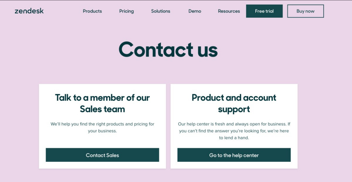The height and width of the screenshot is (182, 352).
Task: Select the Product support contact card
Action: 234,126
